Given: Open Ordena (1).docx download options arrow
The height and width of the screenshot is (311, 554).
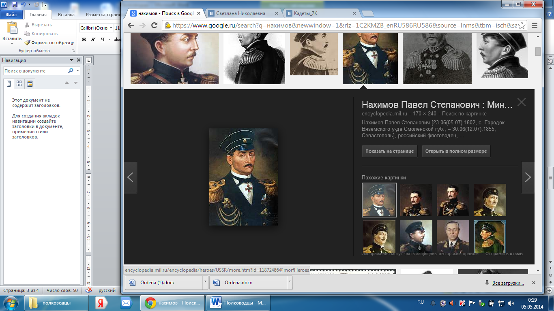Looking at the screenshot, I should point(205,282).
